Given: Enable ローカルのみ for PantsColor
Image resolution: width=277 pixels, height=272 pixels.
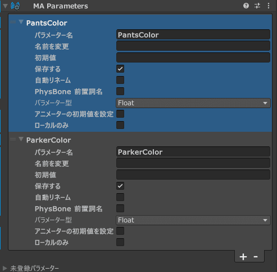Looking at the screenshot, I should point(120,125).
